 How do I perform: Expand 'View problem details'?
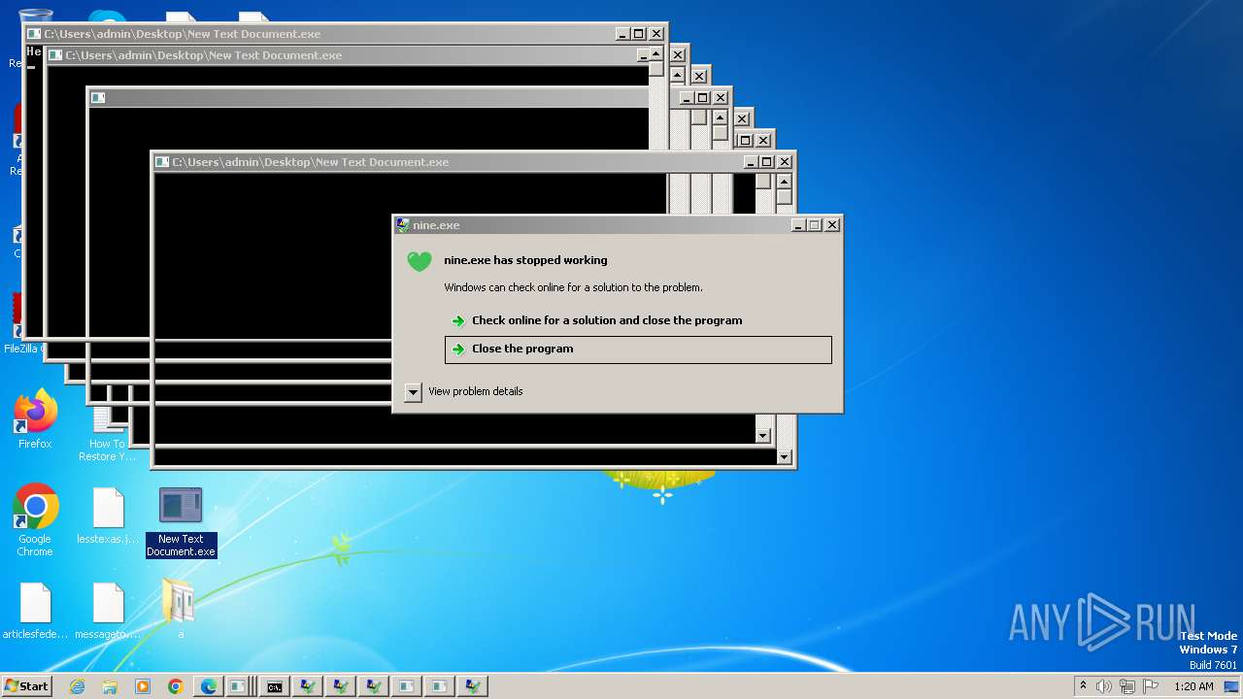coord(413,392)
